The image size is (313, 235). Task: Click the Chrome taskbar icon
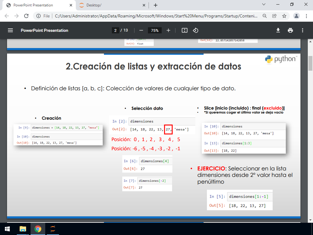pos(38,229)
